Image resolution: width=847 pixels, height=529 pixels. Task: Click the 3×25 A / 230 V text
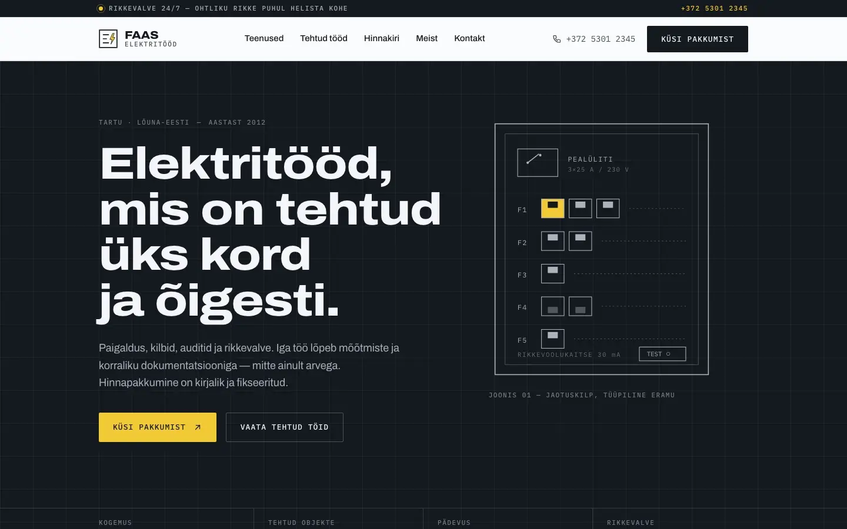tap(598, 170)
